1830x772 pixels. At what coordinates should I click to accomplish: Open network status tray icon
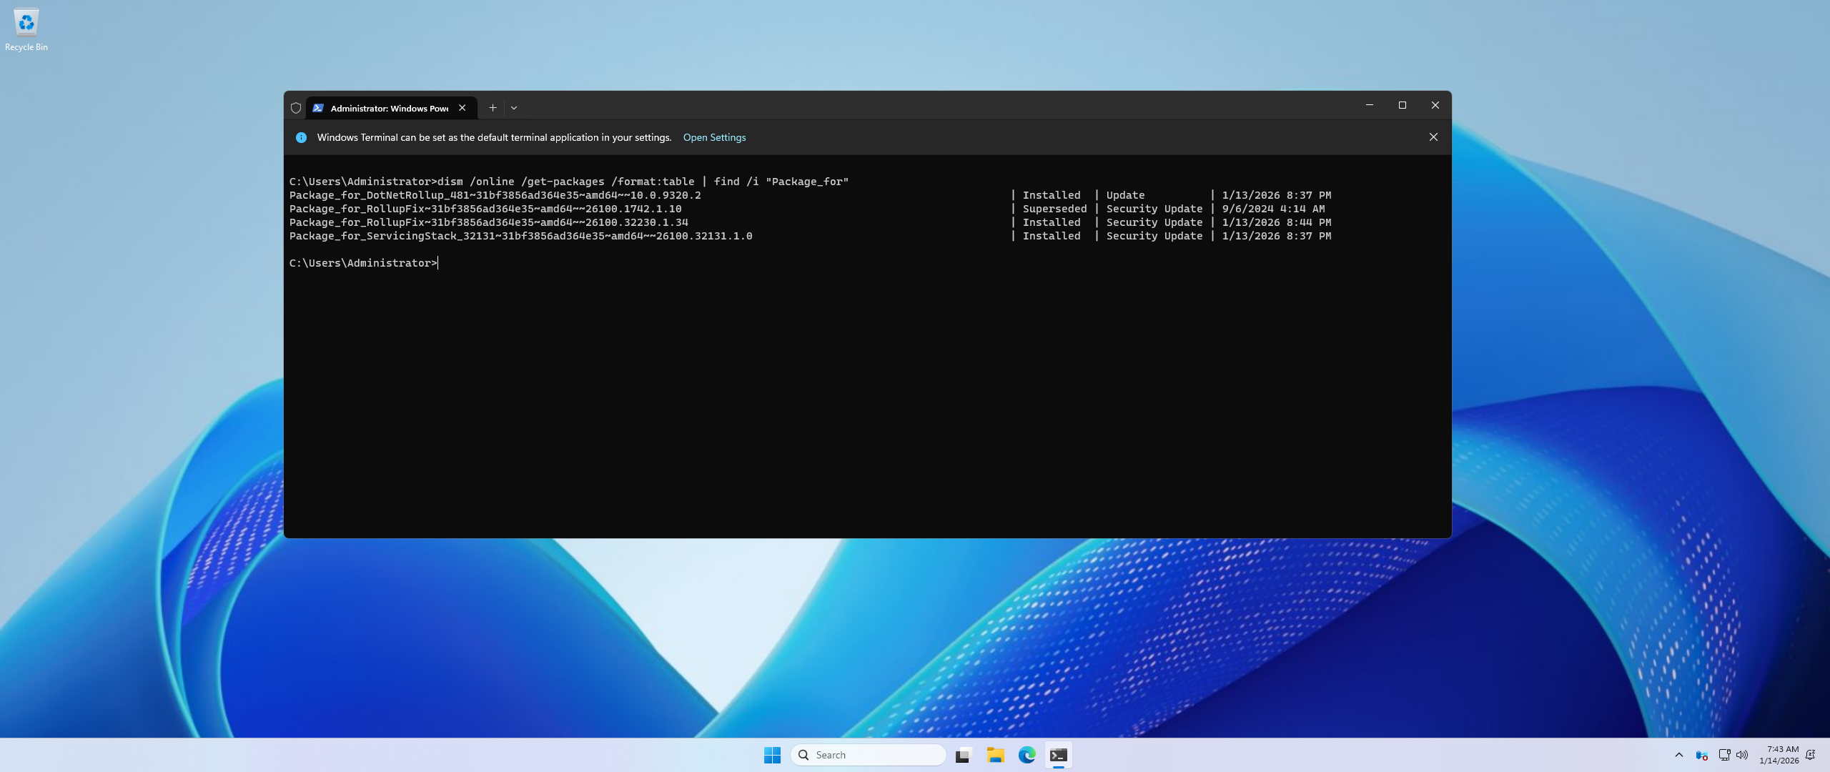click(x=1724, y=755)
